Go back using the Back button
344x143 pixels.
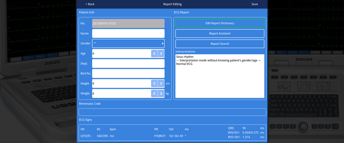pos(90,4)
